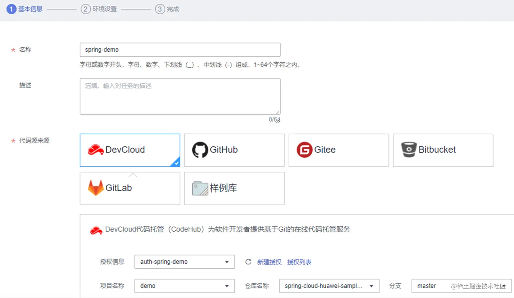This screenshot has height=298, width=514.
Task: Click the Gitee red G logo
Action: [304, 150]
